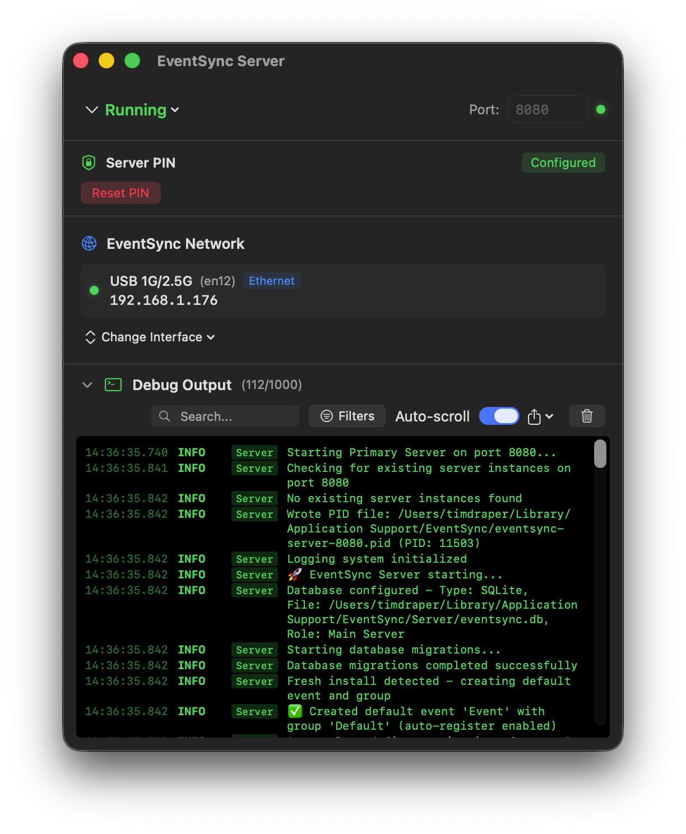Image resolution: width=686 pixels, height=834 pixels.
Task: Click the Server PIN shield icon
Action: click(89, 163)
